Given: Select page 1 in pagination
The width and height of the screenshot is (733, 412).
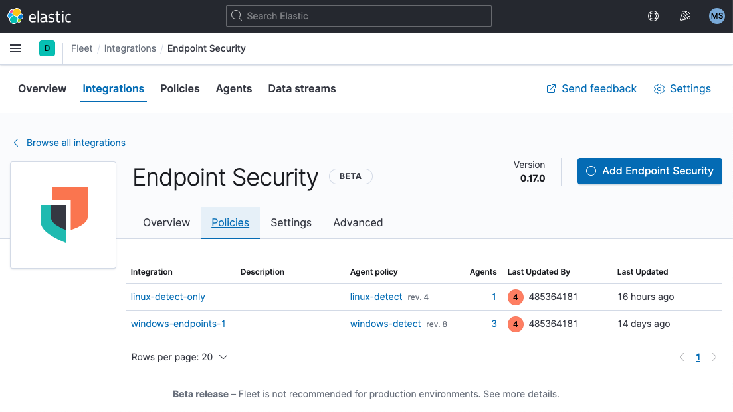Looking at the screenshot, I should coord(698,357).
